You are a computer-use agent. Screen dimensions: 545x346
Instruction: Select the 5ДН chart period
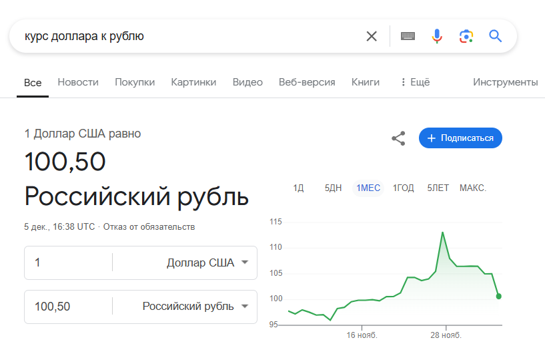(333, 188)
